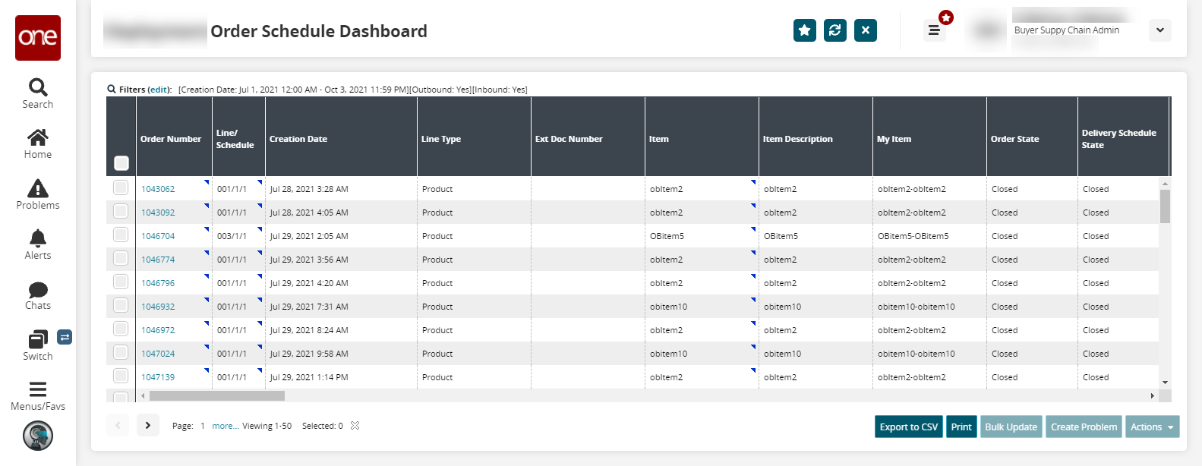Open the Actions dropdown button
The width and height of the screenshot is (1202, 466).
pos(1152,427)
